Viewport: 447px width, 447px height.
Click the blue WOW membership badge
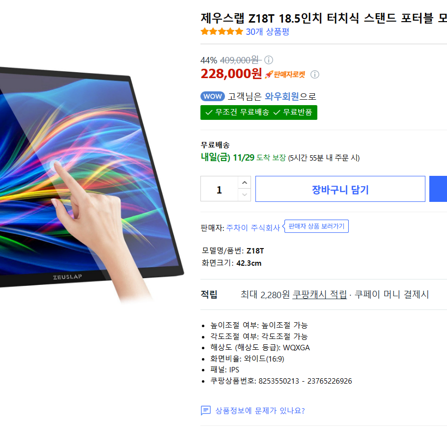(213, 96)
